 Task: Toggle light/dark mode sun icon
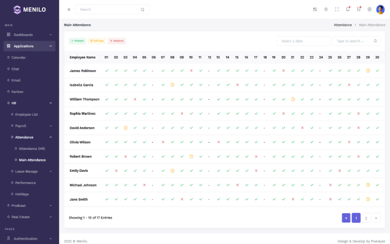326,9
